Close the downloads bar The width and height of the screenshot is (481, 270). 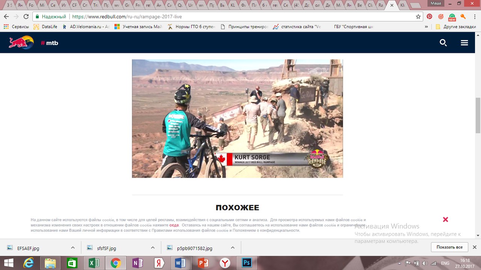tap(474, 247)
